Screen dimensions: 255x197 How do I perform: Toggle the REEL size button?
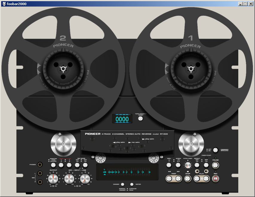169,165
